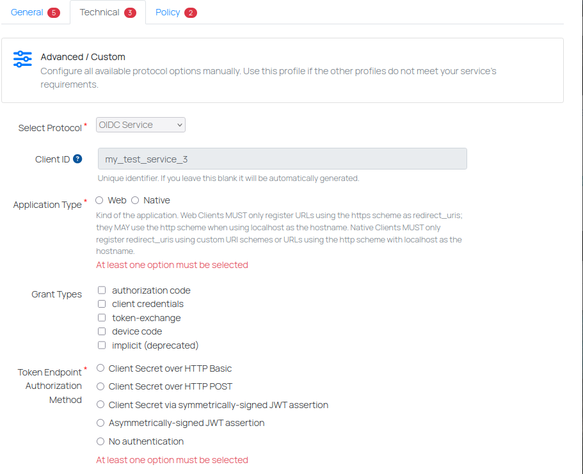Viewport: 583px width, 474px height.
Task: Choose No authentication method
Action: (x=100, y=441)
